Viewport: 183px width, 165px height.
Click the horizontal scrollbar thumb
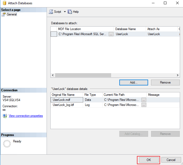83,75
